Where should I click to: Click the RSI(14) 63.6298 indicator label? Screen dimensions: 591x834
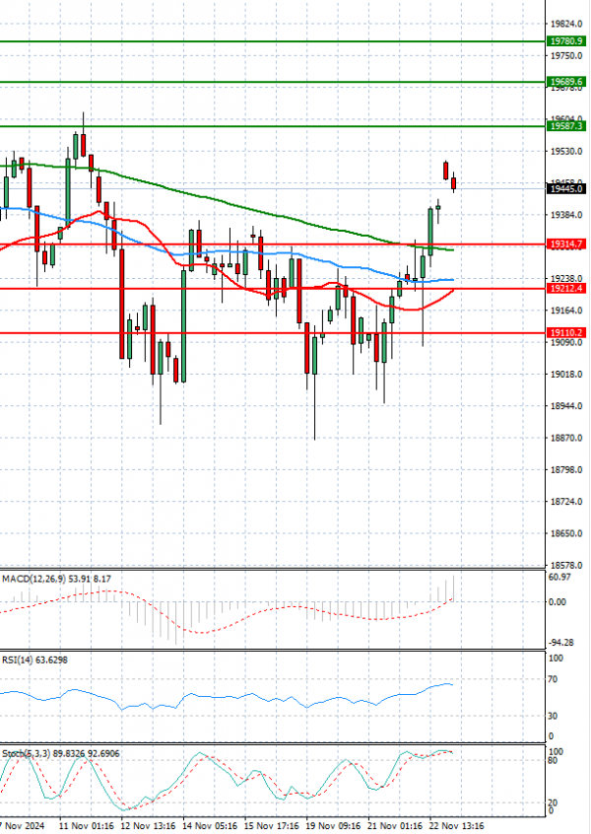click(34, 660)
